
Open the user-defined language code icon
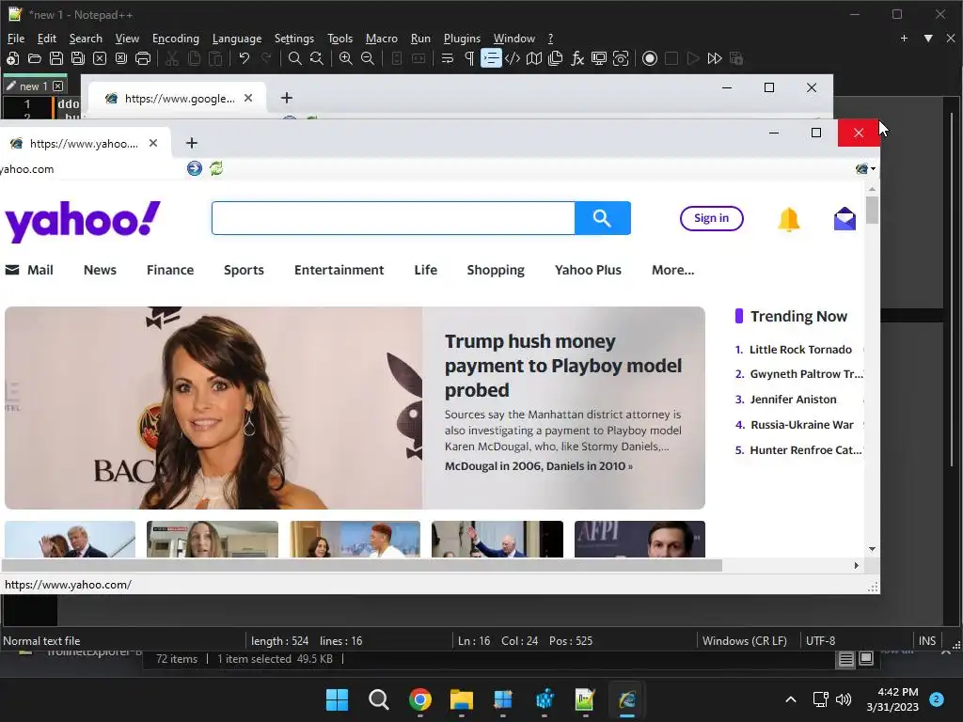(513, 58)
